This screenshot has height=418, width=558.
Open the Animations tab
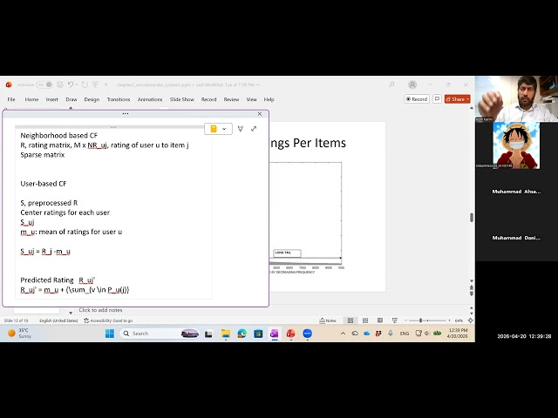point(150,99)
